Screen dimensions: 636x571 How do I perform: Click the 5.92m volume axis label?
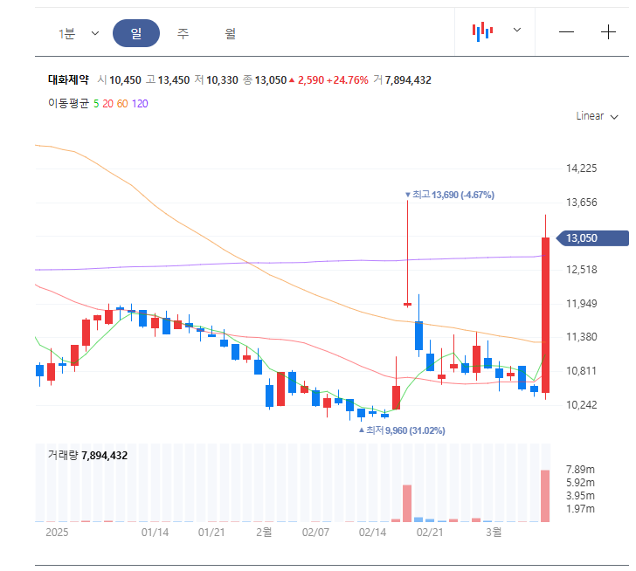tap(580, 483)
